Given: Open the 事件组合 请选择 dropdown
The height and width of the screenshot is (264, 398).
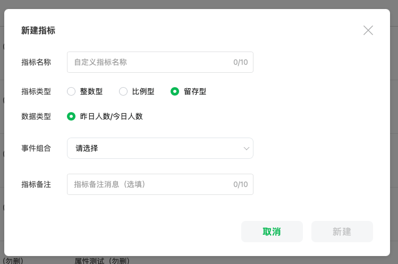Looking at the screenshot, I should 160,148.
